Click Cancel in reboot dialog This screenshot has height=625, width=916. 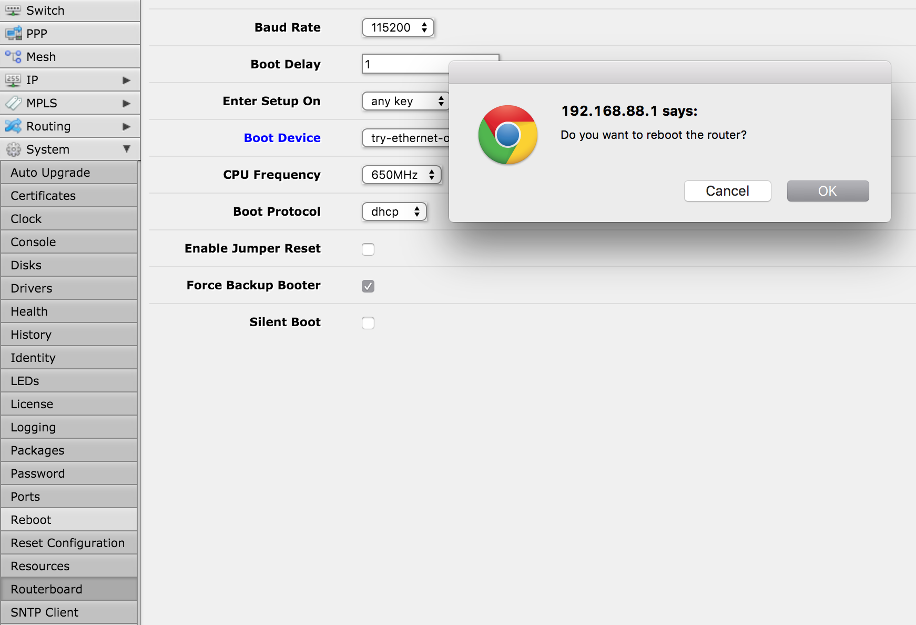click(x=728, y=191)
